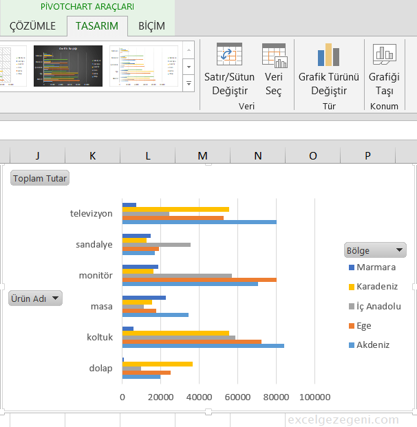Select the Marmara legend label
This screenshot has width=417, height=427.
point(376,267)
